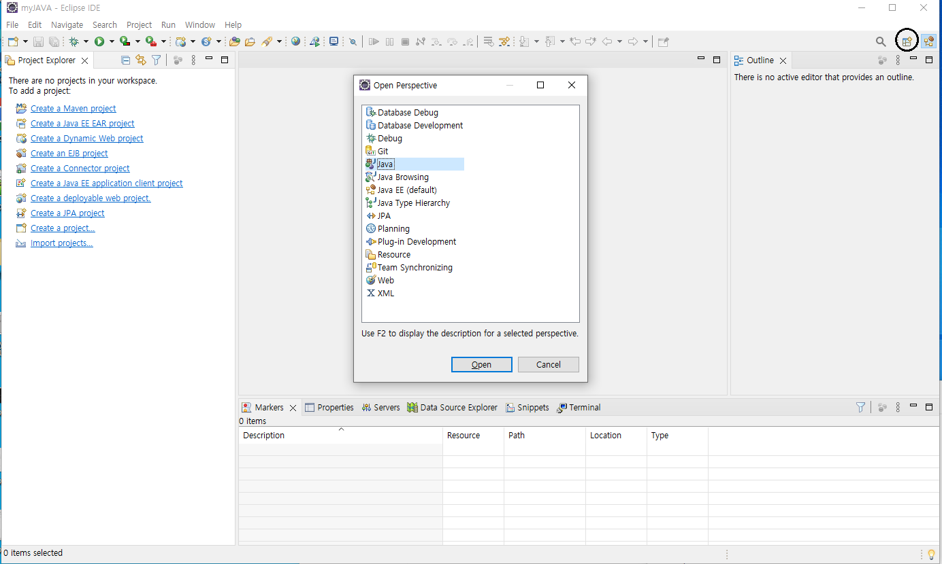
Task: Expand the Forward history dropdown arrow
Action: click(645, 41)
